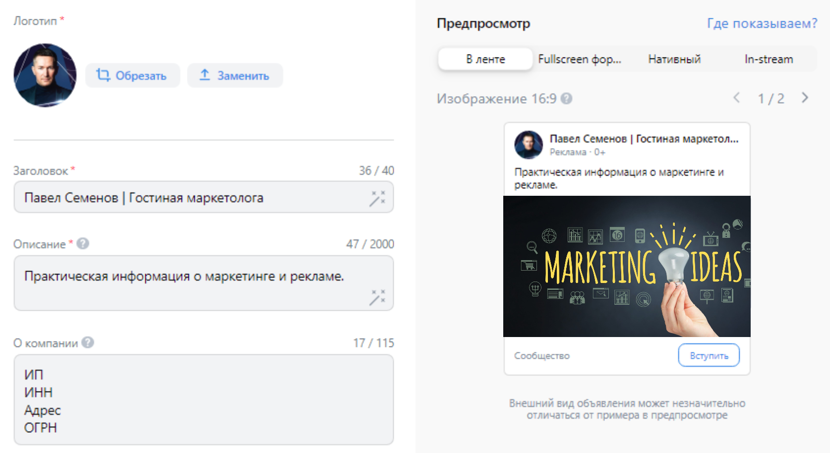This screenshot has width=830, height=454.
Task: Open help tooltip next to О компании label
Action: 88,342
